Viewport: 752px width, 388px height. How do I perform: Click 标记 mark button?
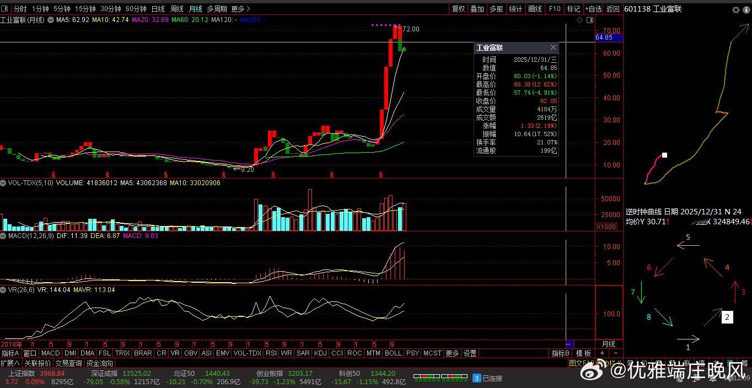click(573, 9)
